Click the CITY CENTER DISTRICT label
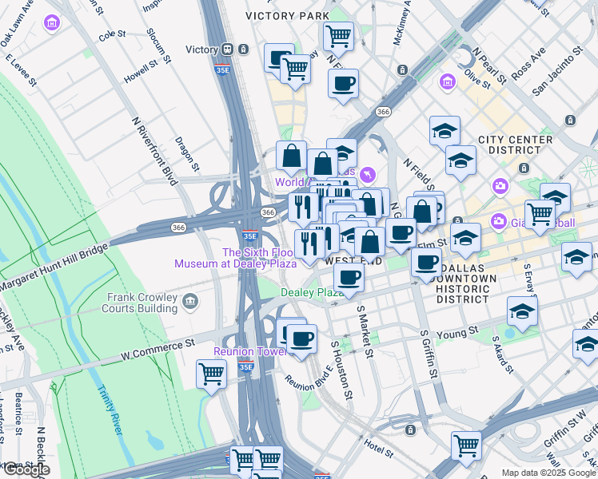This screenshot has width=598, height=479. [515, 145]
